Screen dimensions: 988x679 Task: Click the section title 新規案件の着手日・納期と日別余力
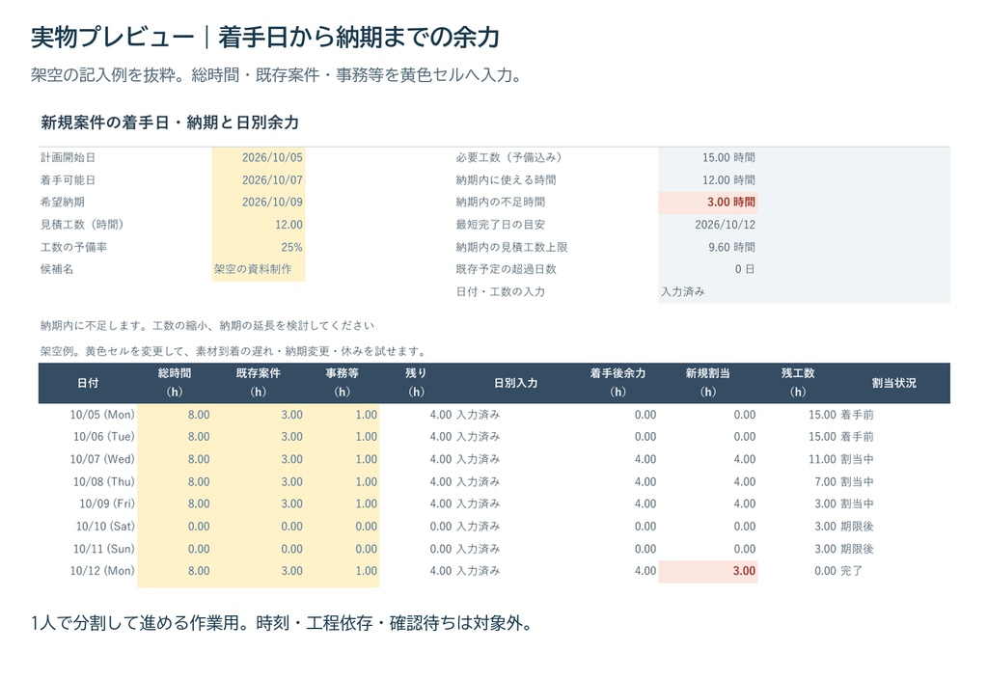[x=170, y=122]
